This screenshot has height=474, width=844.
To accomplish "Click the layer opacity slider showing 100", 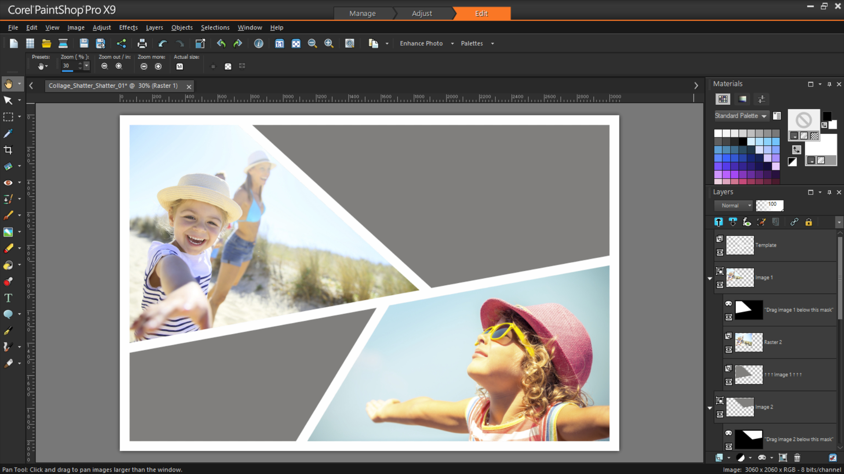I will pyautogui.click(x=769, y=205).
